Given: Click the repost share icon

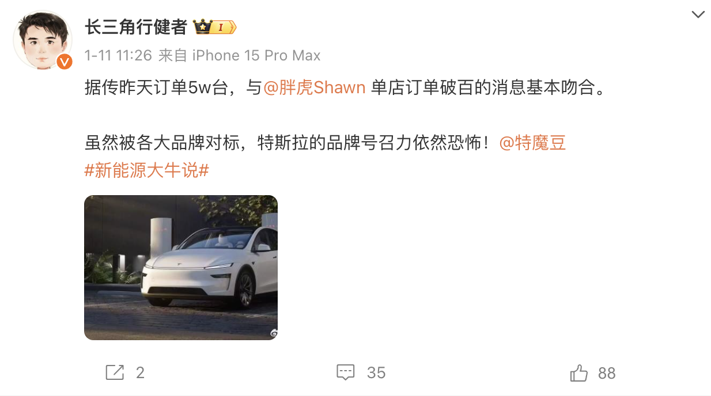Looking at the screenshot, I should tap(115, 372).
